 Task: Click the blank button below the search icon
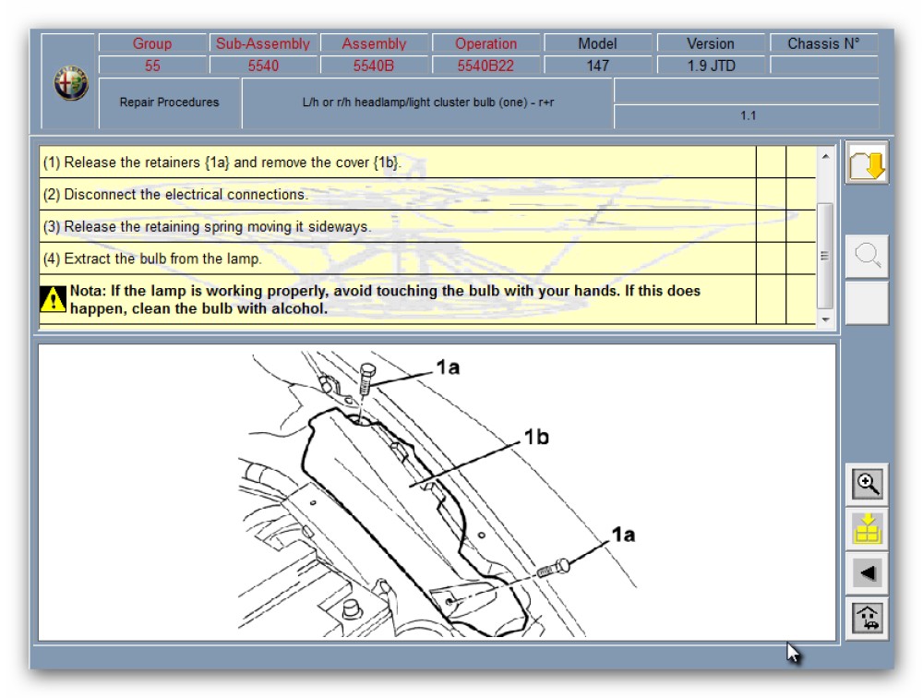(867, 303)
